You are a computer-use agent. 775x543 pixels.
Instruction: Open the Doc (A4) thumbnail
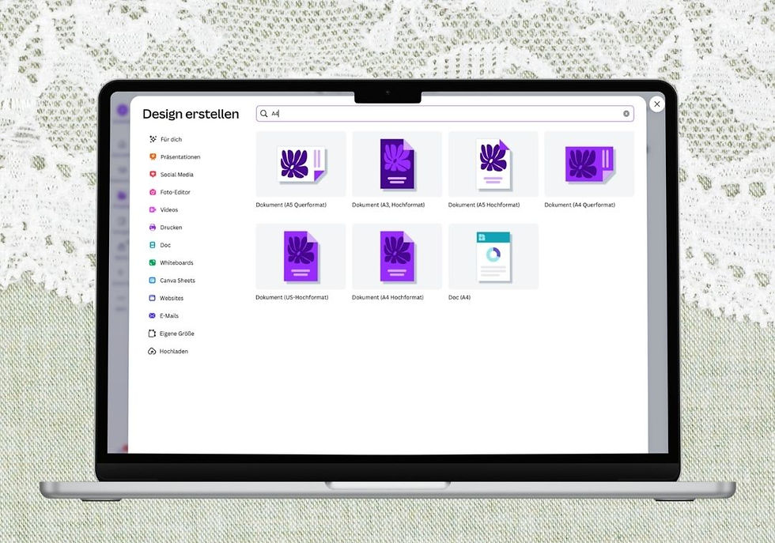click(x=493, y=256)
